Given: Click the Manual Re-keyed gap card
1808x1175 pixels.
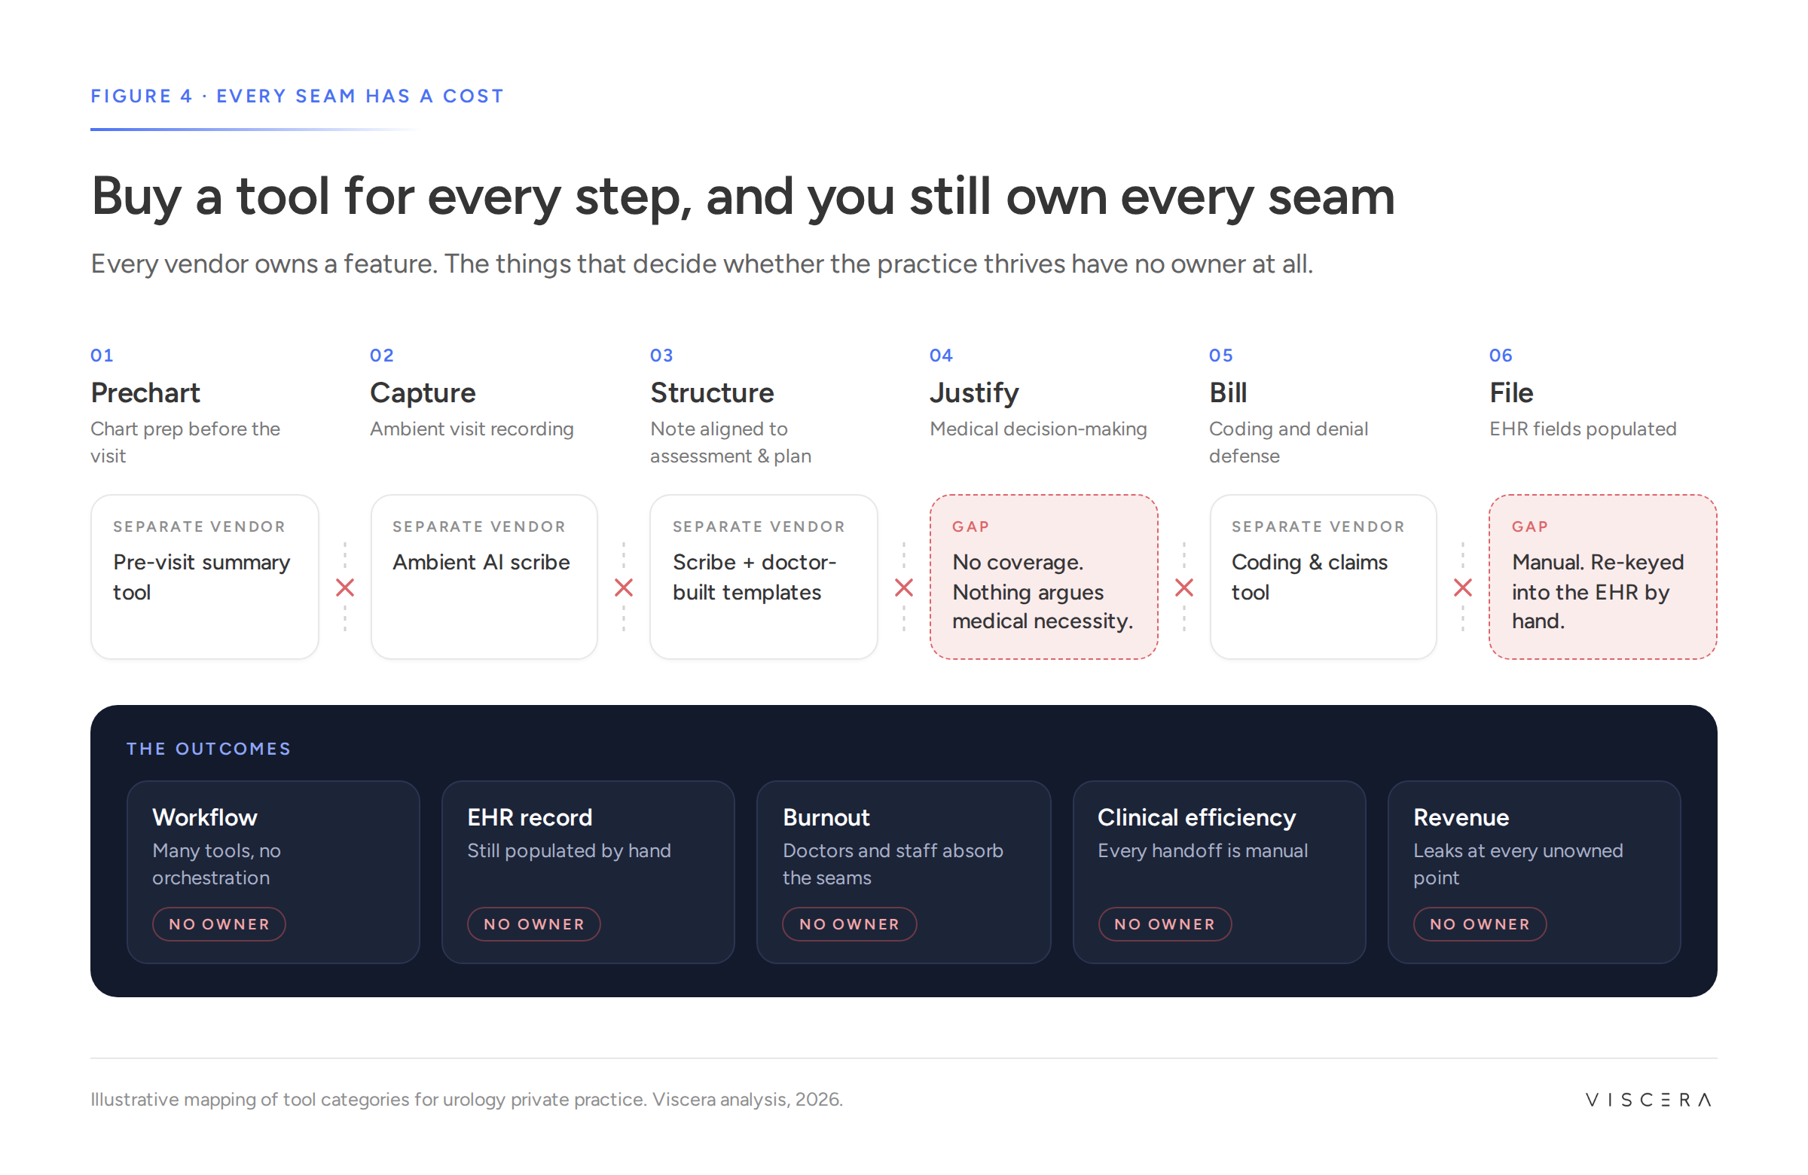Looking at the screenshot, I should (1603, 576).
